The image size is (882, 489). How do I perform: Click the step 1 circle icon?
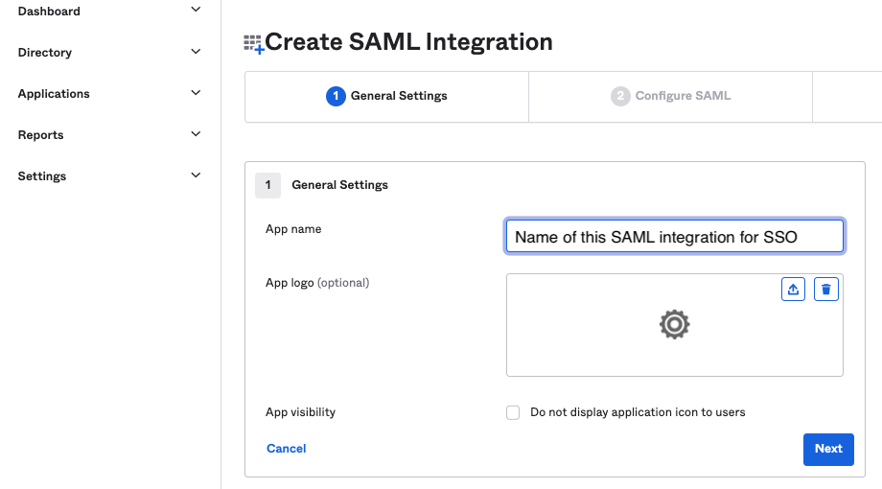tap(336, 96)
